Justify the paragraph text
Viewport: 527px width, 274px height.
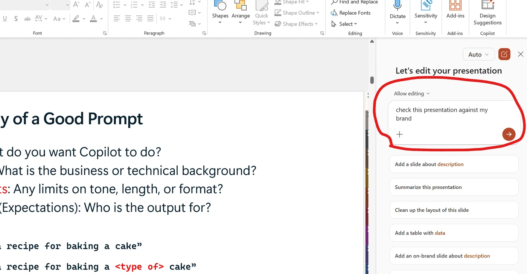pos(150,18)
